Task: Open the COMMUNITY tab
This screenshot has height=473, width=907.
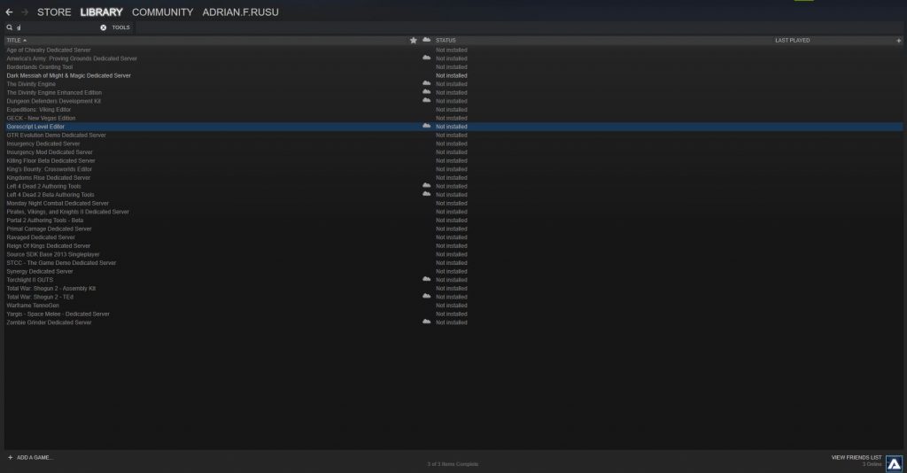Action: 163,12
